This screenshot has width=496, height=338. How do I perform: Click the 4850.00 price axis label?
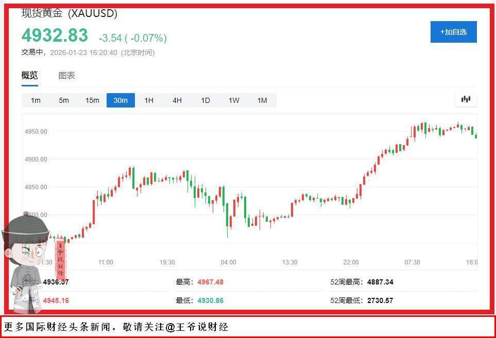(36, 187)
